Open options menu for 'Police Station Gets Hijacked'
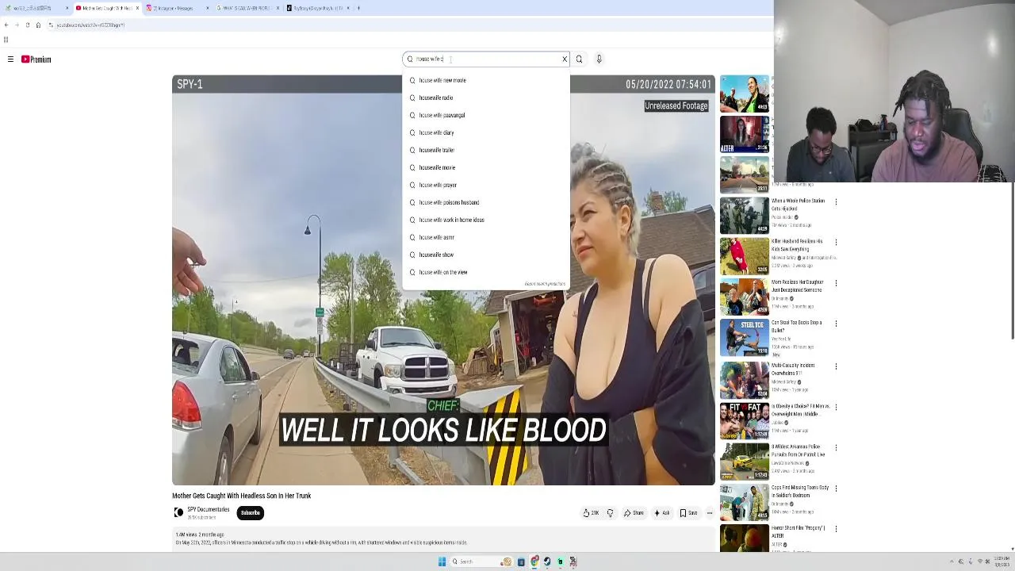 point(836,201)
